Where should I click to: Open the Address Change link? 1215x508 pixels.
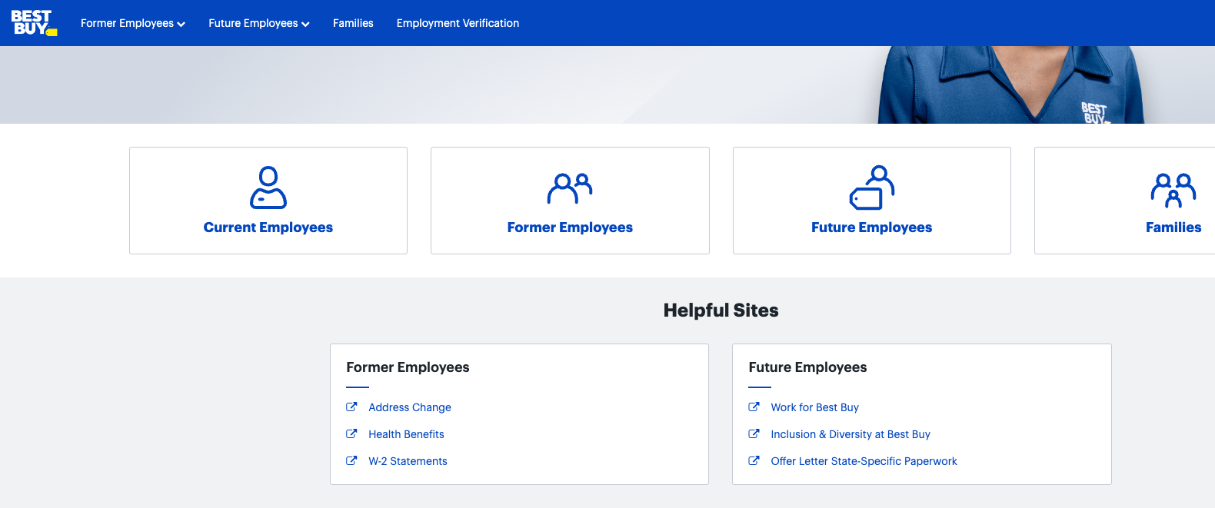coord(410,407)
